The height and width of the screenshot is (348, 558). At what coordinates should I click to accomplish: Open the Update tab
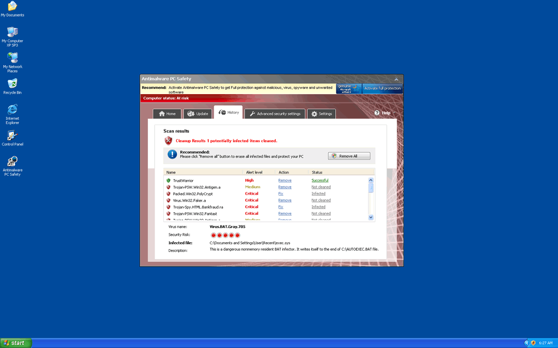197,114
